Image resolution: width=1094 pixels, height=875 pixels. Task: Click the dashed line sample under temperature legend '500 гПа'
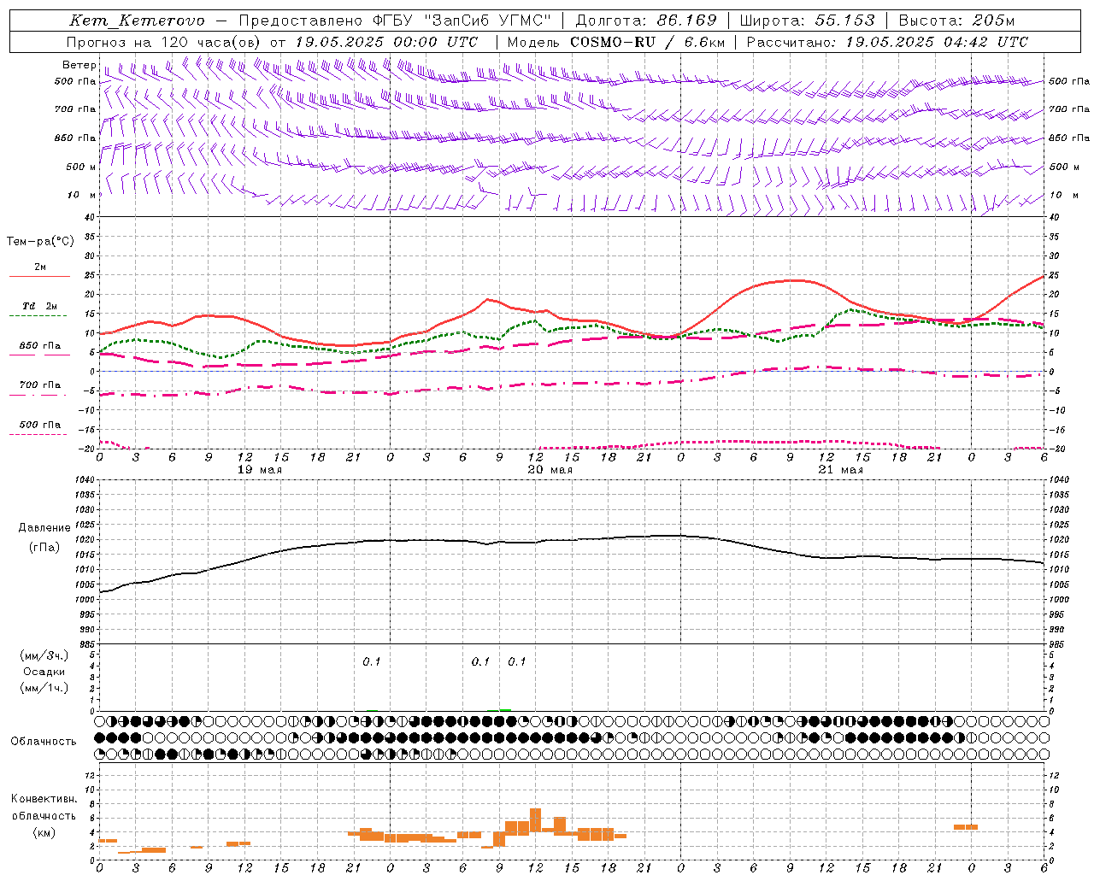click(x=39, y=435)
